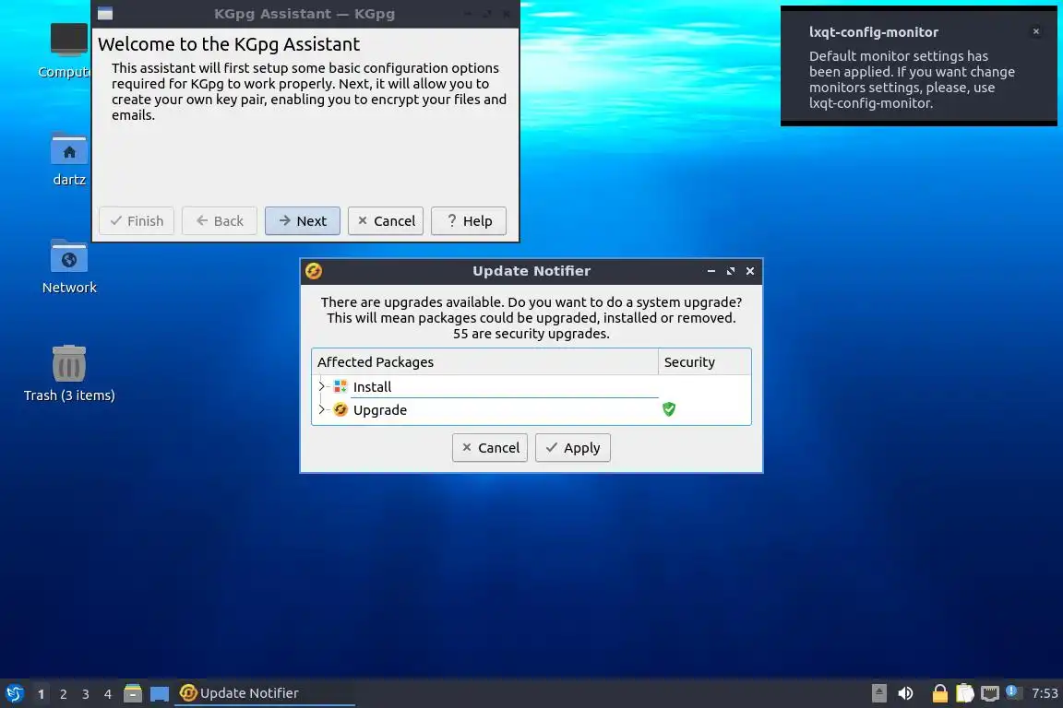Open the clipboard manager tray icon
Screen dimensions: 1063x708
[964, 693]
